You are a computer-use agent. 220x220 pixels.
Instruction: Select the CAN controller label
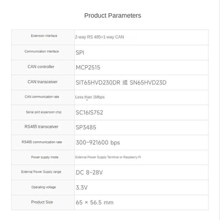click(41, 67)
